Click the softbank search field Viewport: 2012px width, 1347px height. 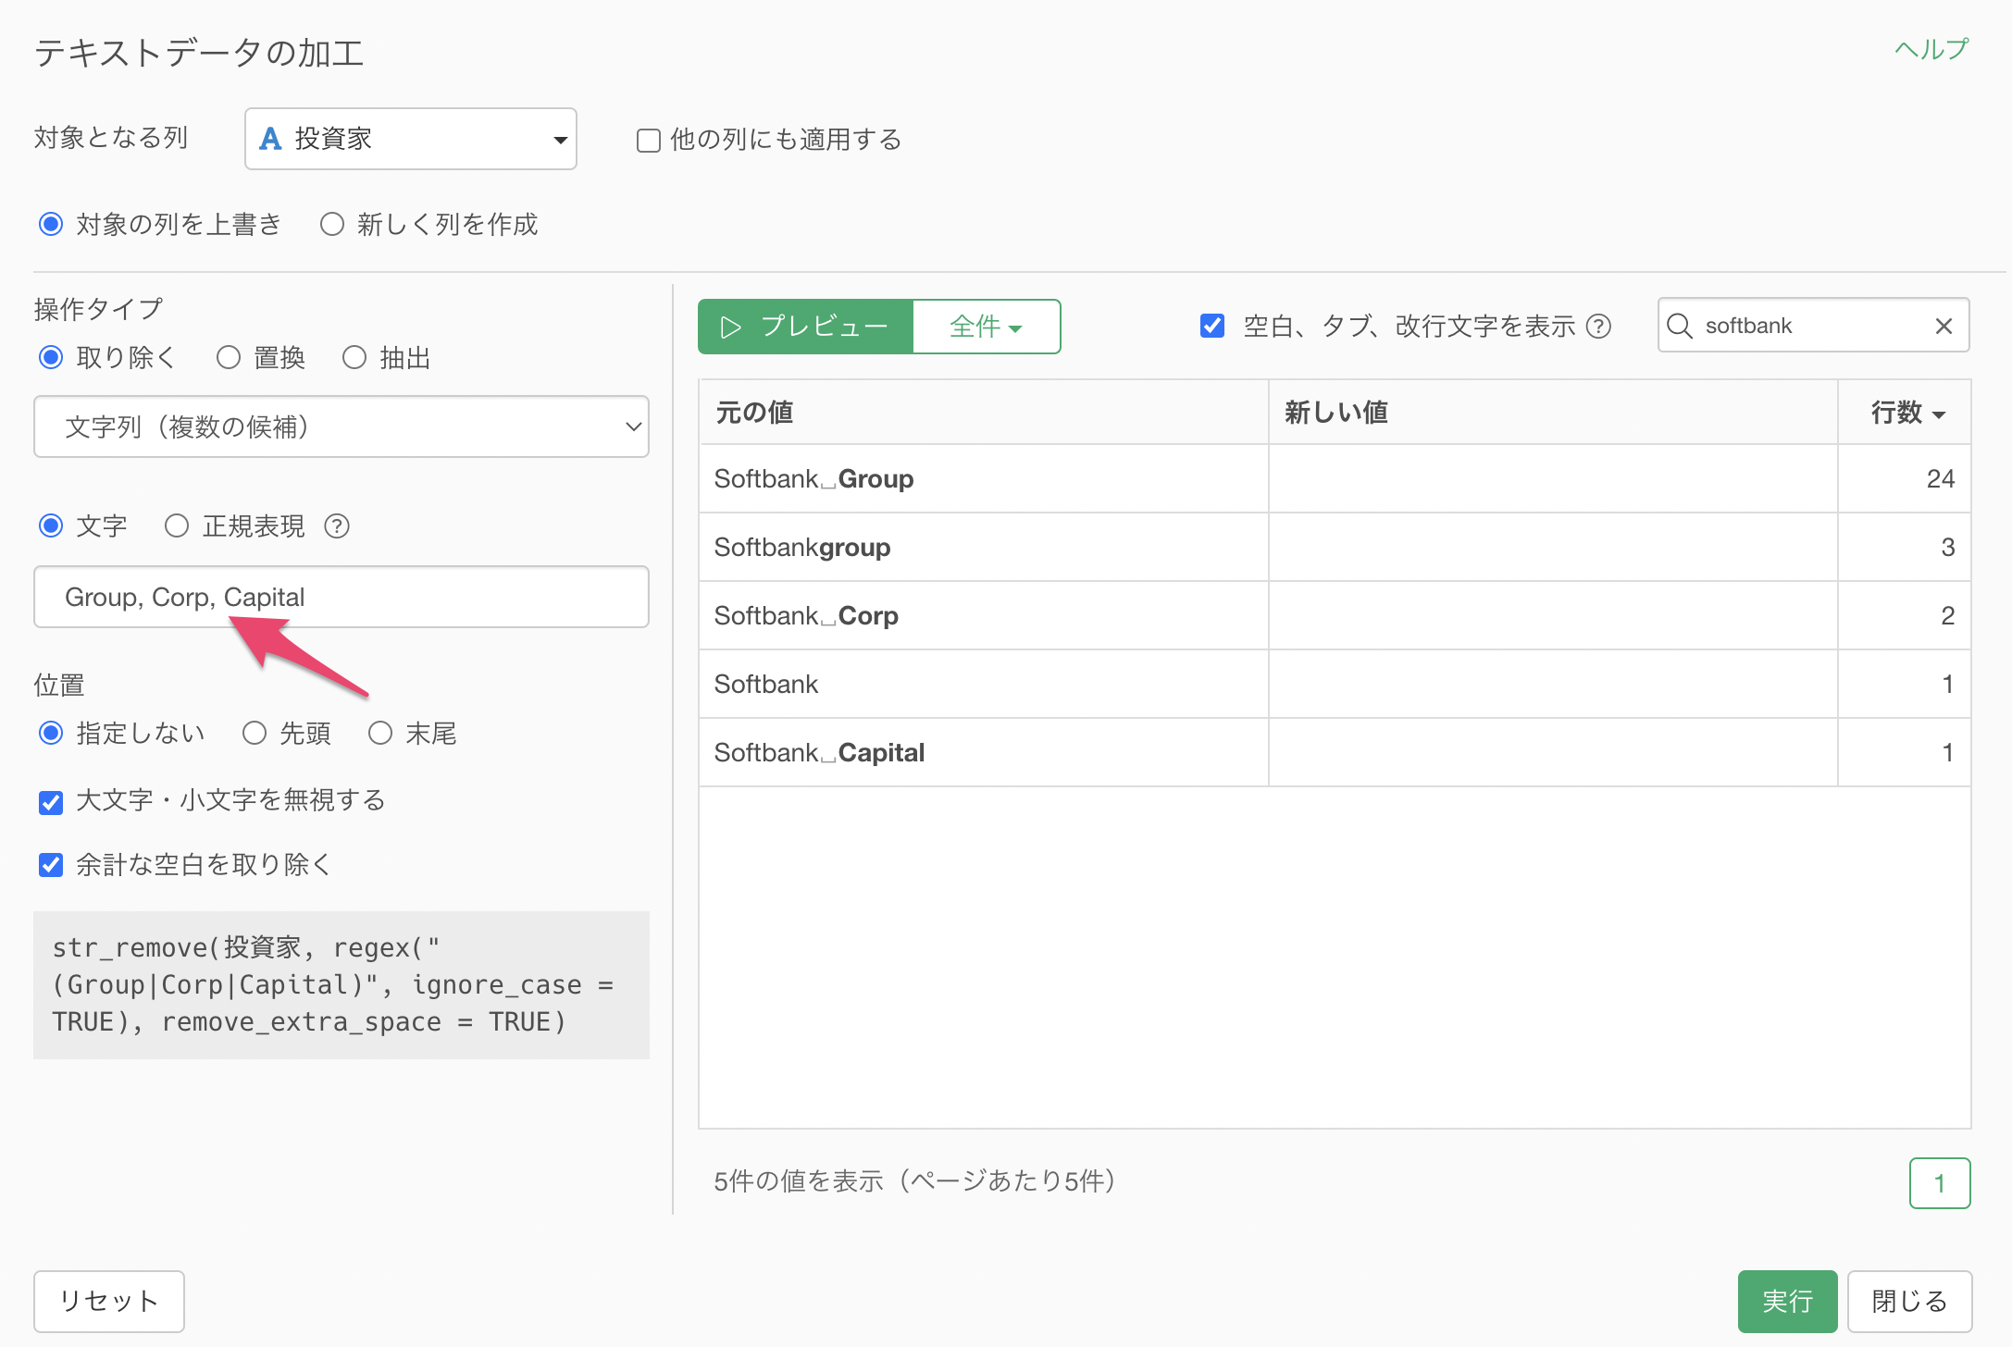tap(1814, 326)
